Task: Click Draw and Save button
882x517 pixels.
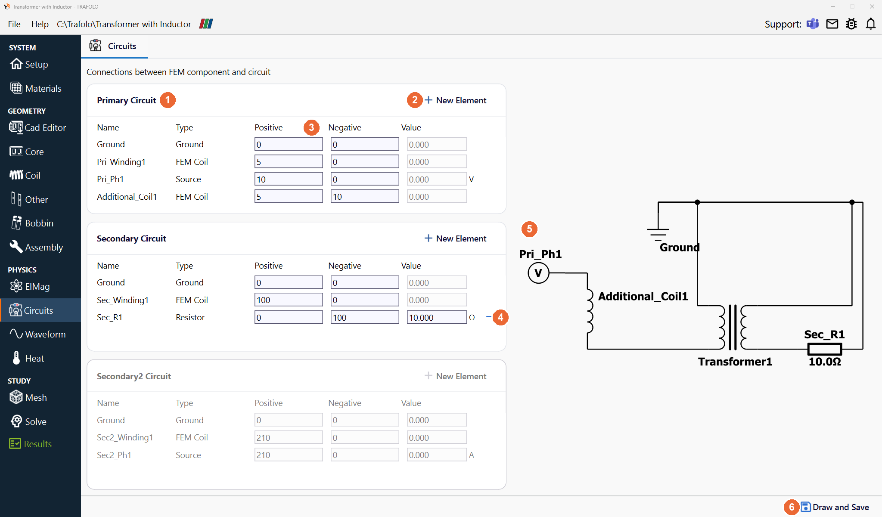Action: [x=835, y=507]
